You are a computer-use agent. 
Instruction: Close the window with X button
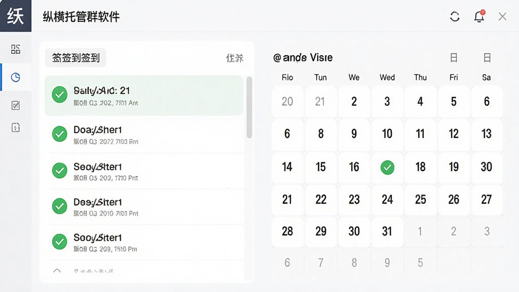pos(502,17)
